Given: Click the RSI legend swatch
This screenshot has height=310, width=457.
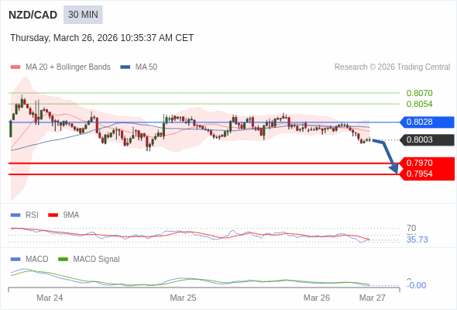Looking at the screenshot, I should coord(15,215).
